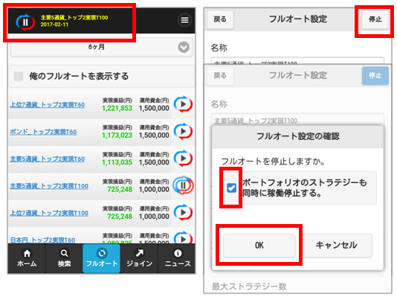This screenshot has height=297, width=397.
Task: Click blue 停止 button behind dialog
Action: pyautogui.click(x=375, y=75)
